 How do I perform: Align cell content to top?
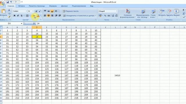pyautogui.click(x=45, y=11)
